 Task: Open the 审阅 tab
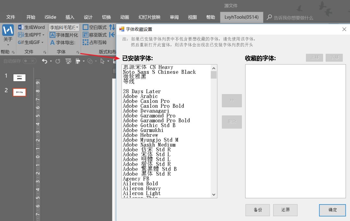tap(174, 17)
